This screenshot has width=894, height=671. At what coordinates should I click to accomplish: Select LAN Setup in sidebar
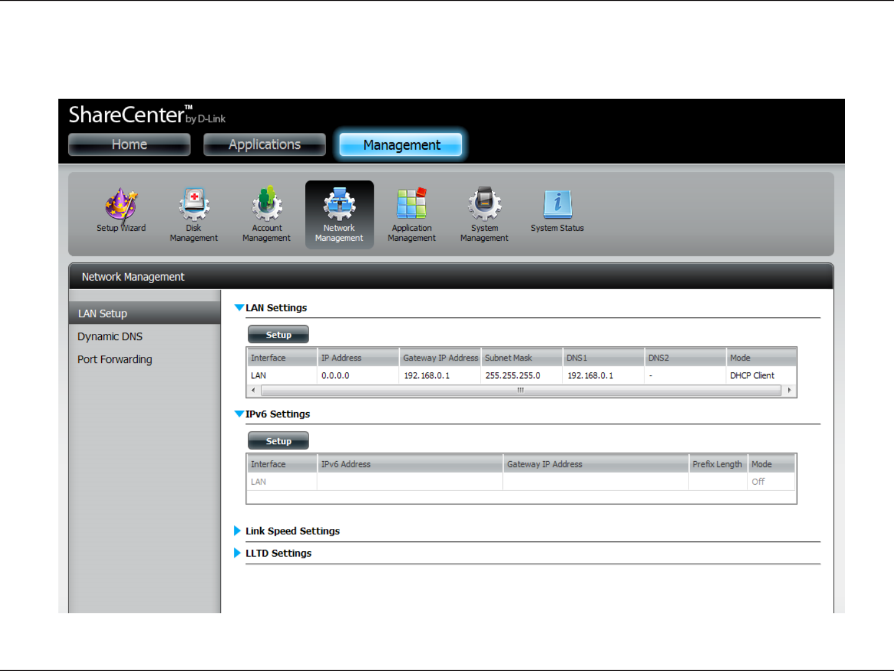(x=145, y=313)
